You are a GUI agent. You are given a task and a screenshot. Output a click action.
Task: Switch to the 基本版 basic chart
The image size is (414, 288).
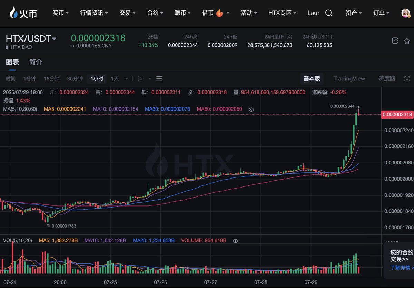coord(312,79)
